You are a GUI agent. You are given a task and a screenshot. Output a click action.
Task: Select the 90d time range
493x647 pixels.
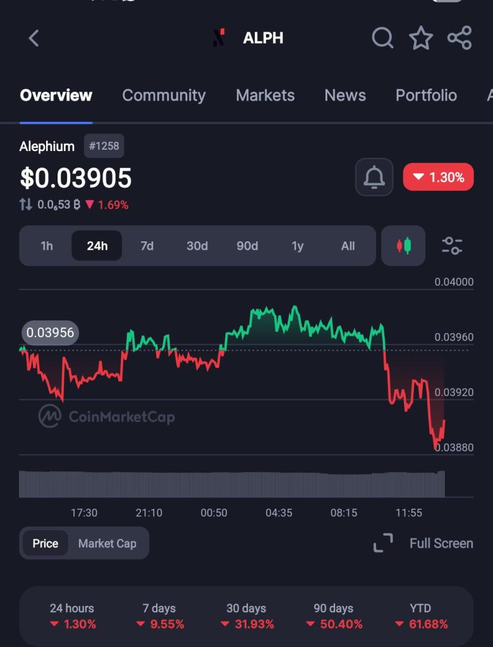coord(247,246)
